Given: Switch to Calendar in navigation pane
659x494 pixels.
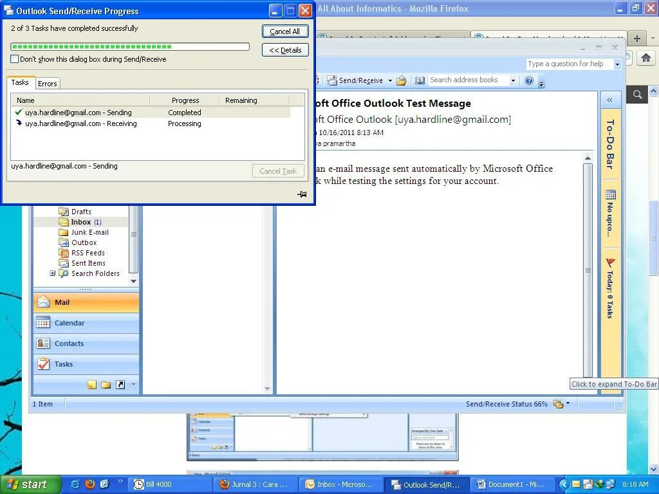Looking at the screenshot, I should point(86,323).
